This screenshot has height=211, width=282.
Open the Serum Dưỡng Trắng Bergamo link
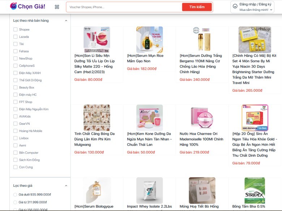pyautogui.click(x=201, y=64)
